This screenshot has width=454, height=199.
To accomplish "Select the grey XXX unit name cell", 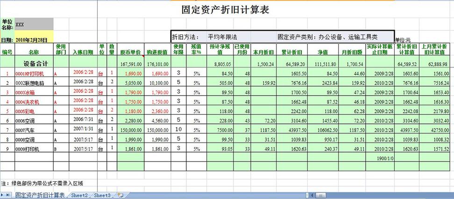I will coord(34,24).
